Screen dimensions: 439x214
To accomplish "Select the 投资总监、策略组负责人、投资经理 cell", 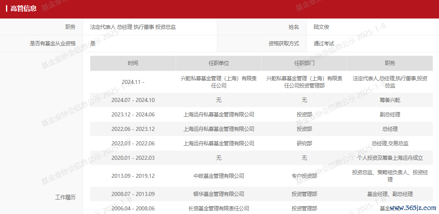I will pos(390,176).
